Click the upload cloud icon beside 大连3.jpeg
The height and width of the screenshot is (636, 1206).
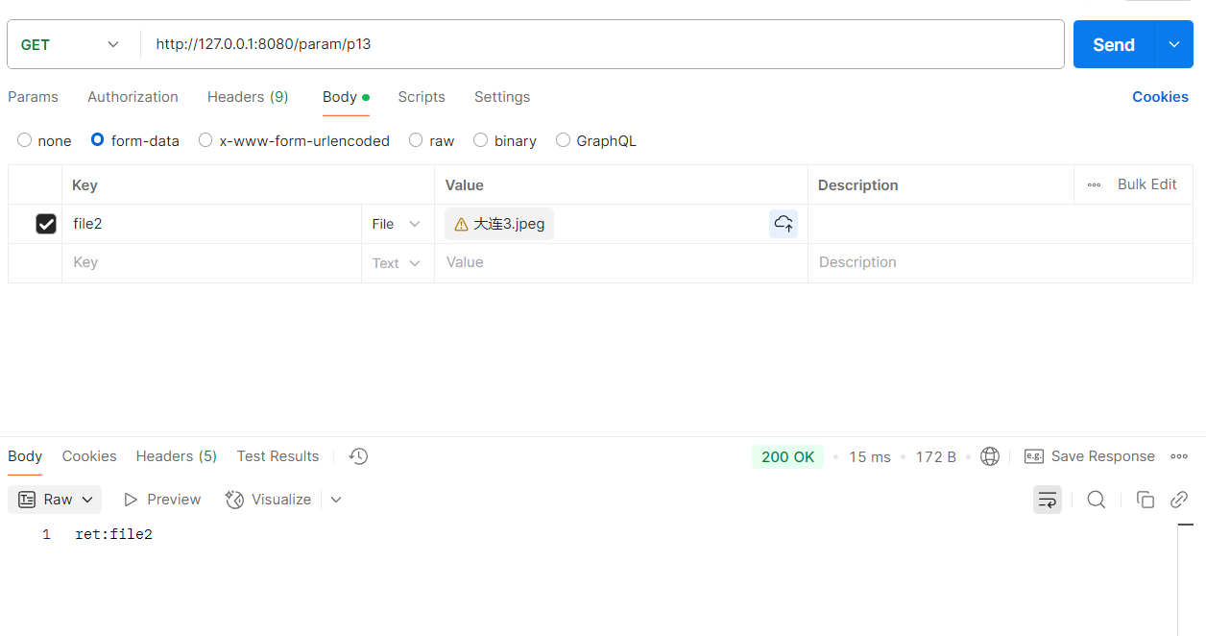784,224
